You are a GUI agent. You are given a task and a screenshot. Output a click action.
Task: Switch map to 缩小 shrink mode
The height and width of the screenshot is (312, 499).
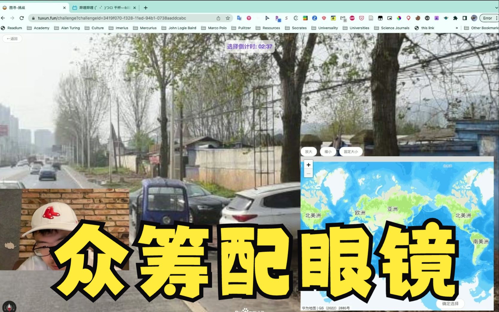328,152
